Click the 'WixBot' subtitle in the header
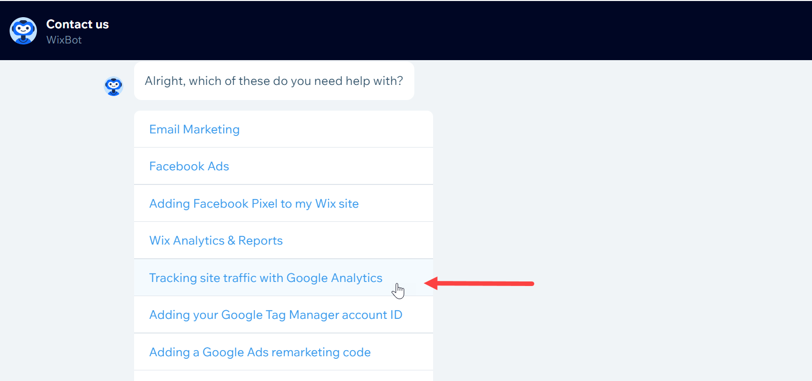Image resolution: width=812 pixels, height=381 pixels. [64, 40]
